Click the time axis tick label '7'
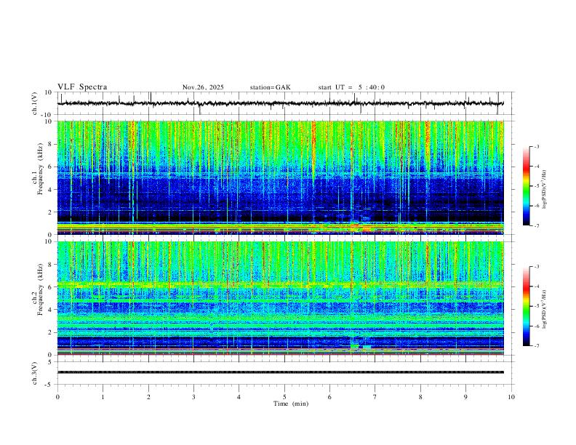Image resolution: width=576 pixels, height=445 pixels. [375, 397]
